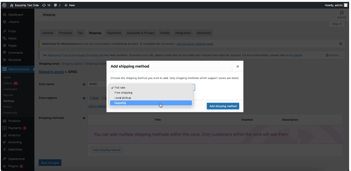Open the Easyship Test Side home link
This screenshot has width=351, height=171.
(x=24, y=5)
